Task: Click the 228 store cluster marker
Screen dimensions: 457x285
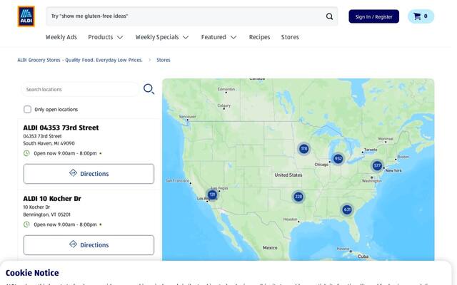Action: (x=298, y=197)
